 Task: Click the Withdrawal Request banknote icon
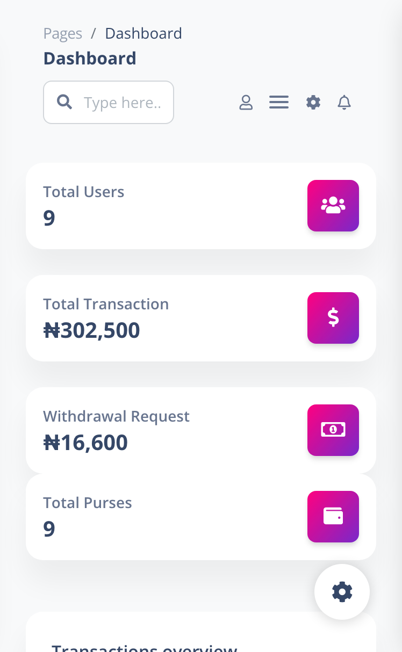[333, 430]
